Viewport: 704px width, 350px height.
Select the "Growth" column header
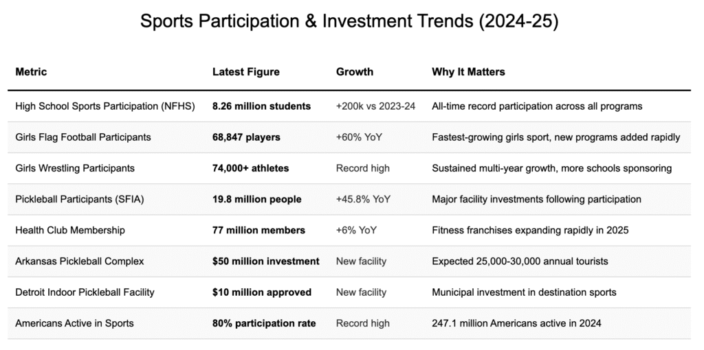(355, 71)
